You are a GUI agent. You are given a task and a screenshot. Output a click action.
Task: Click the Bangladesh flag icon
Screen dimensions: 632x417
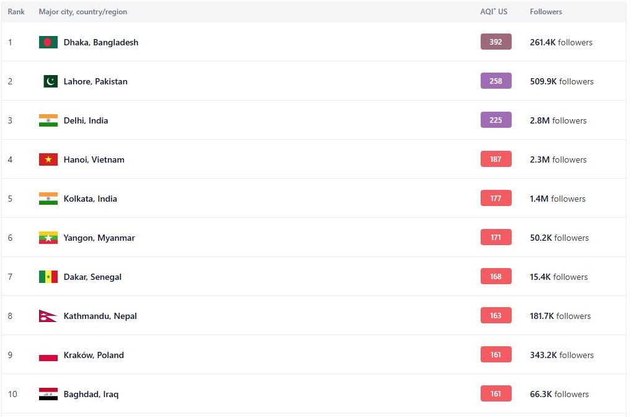click(48, 42)
